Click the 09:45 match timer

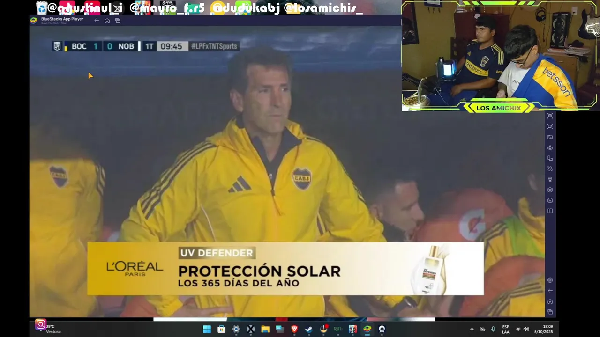tap(171, 46)
